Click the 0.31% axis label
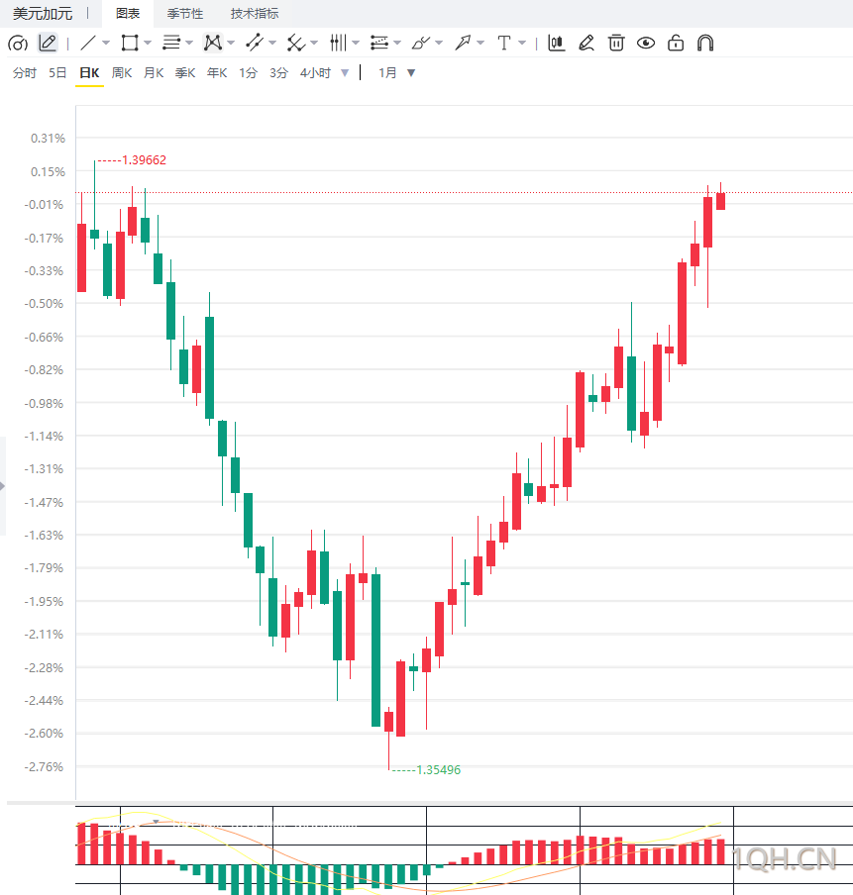 click(x=48, y=139)
